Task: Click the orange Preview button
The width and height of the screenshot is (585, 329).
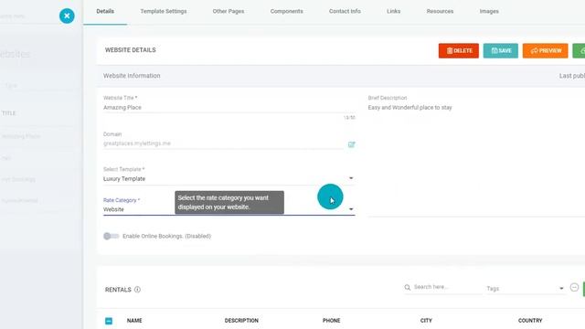Action: point(545,51)
